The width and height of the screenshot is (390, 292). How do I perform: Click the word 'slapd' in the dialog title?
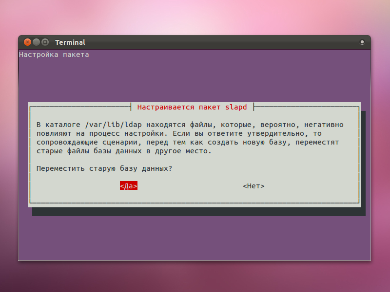tap(236, 107)
